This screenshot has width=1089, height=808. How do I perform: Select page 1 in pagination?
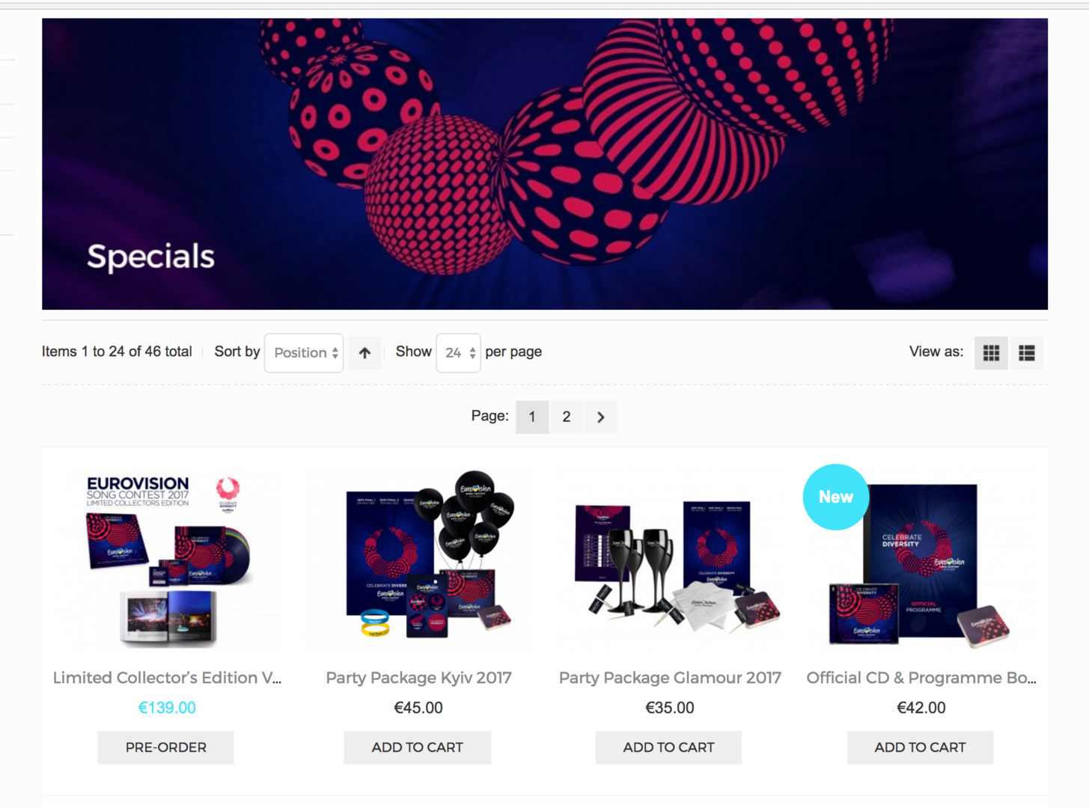point(532,417)
